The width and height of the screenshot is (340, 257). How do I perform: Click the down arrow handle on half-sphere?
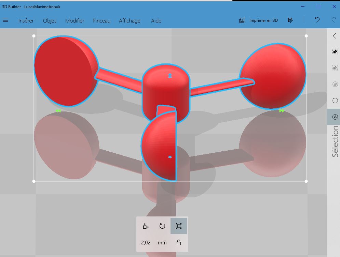coord(170,157)
